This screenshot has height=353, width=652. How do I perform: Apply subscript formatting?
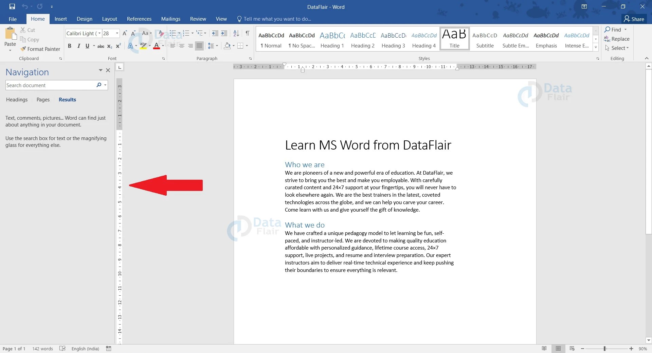point(109,46)
